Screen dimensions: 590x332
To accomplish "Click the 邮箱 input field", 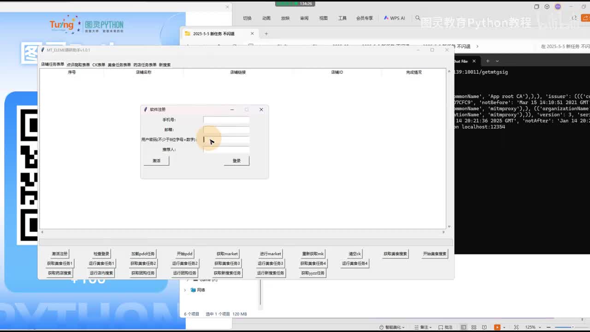I will tap(226, 130).
